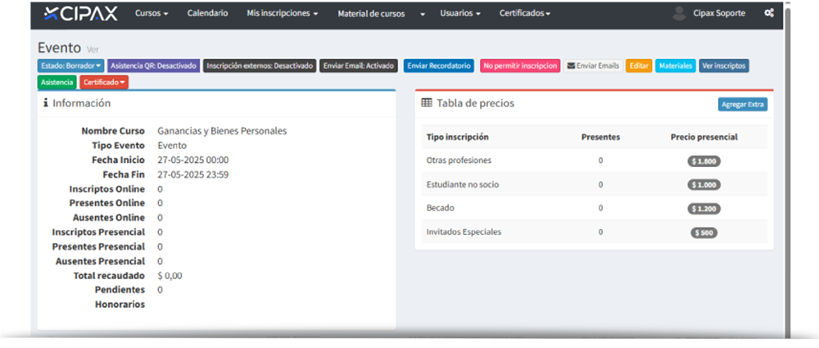Click the CIPAX logo
Viewport: 819px width, 348px height.
pos(80,14)
